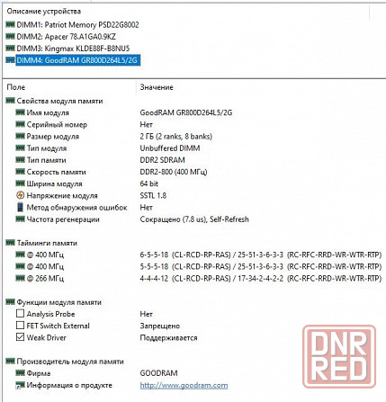Click the Значение column header
This screenshot has width=386, height=402.
tap(157, 87)
